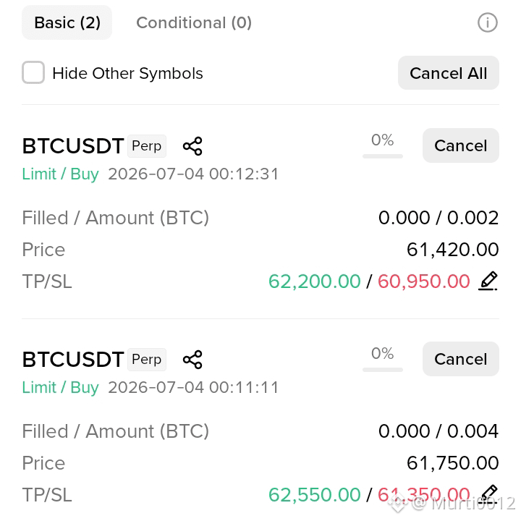Share the 61,420.00 BTCUSDT order
Screen dimensions: 521x521
(x=192, y=146)
